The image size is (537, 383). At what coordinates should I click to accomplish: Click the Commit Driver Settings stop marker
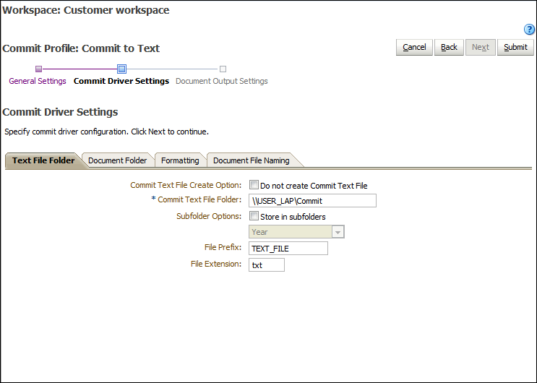pyautogui.click(x=121, y=69)
